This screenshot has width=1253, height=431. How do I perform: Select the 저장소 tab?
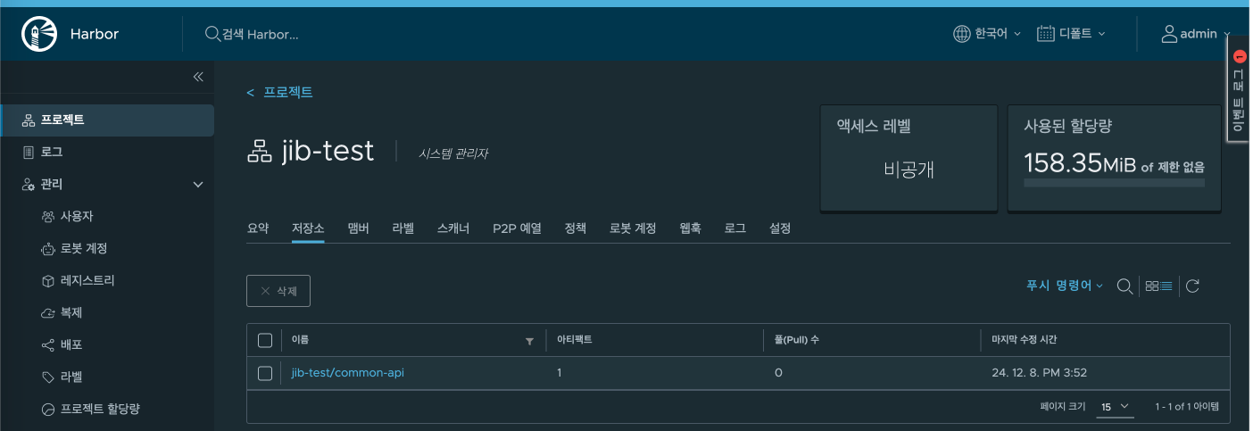[308, 228]
